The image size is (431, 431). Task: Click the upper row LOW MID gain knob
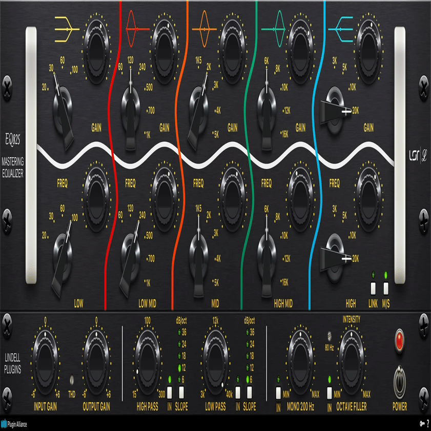tap(165, 52)
